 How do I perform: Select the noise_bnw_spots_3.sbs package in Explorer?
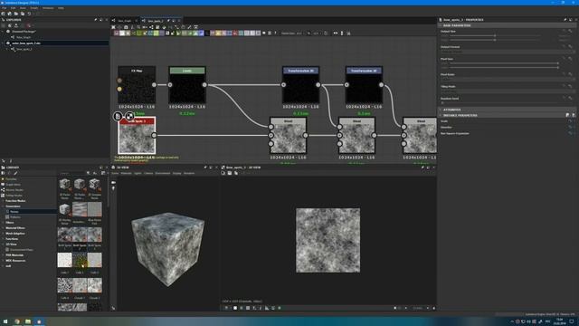point(26,43)
